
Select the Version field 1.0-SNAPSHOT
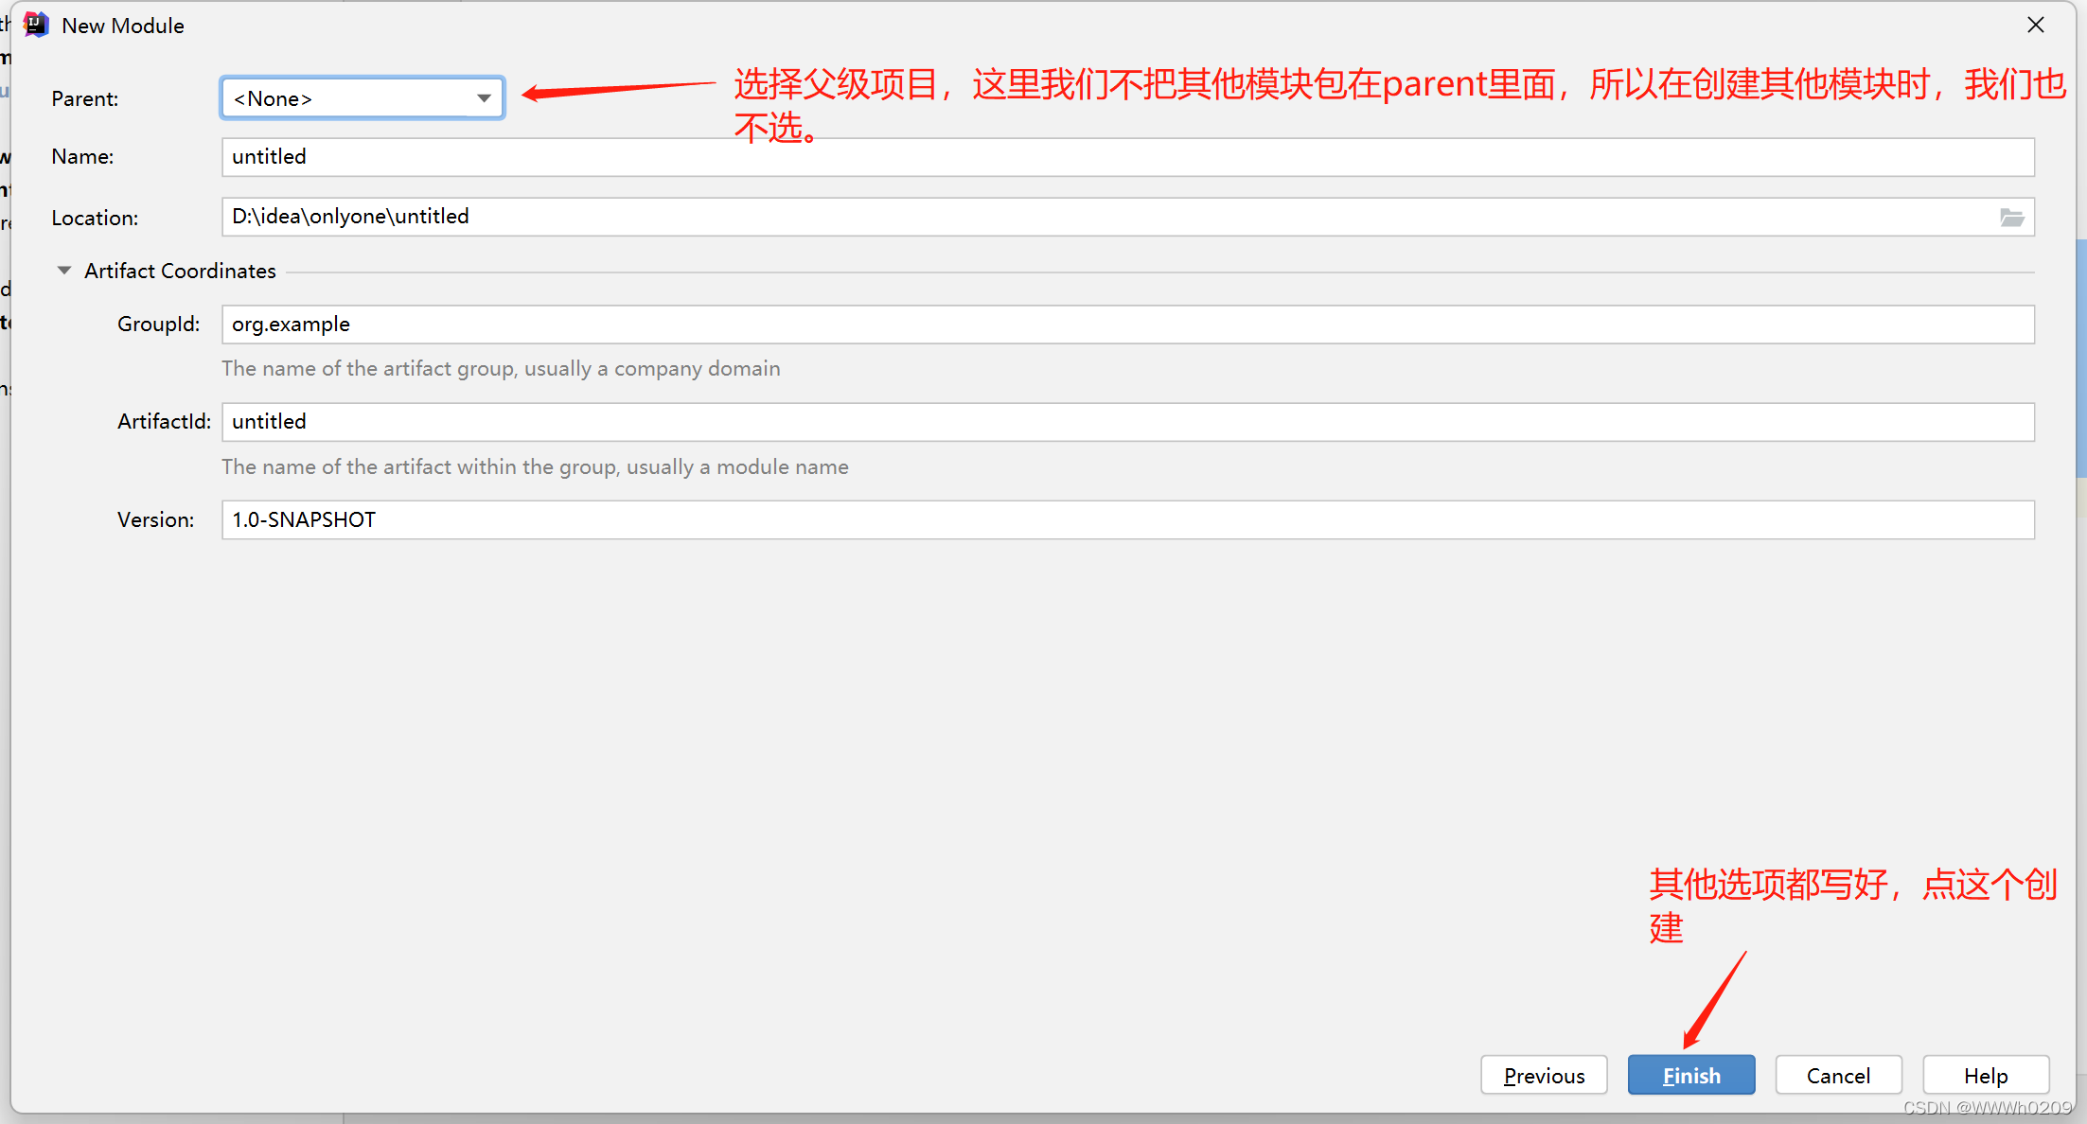1126,520
